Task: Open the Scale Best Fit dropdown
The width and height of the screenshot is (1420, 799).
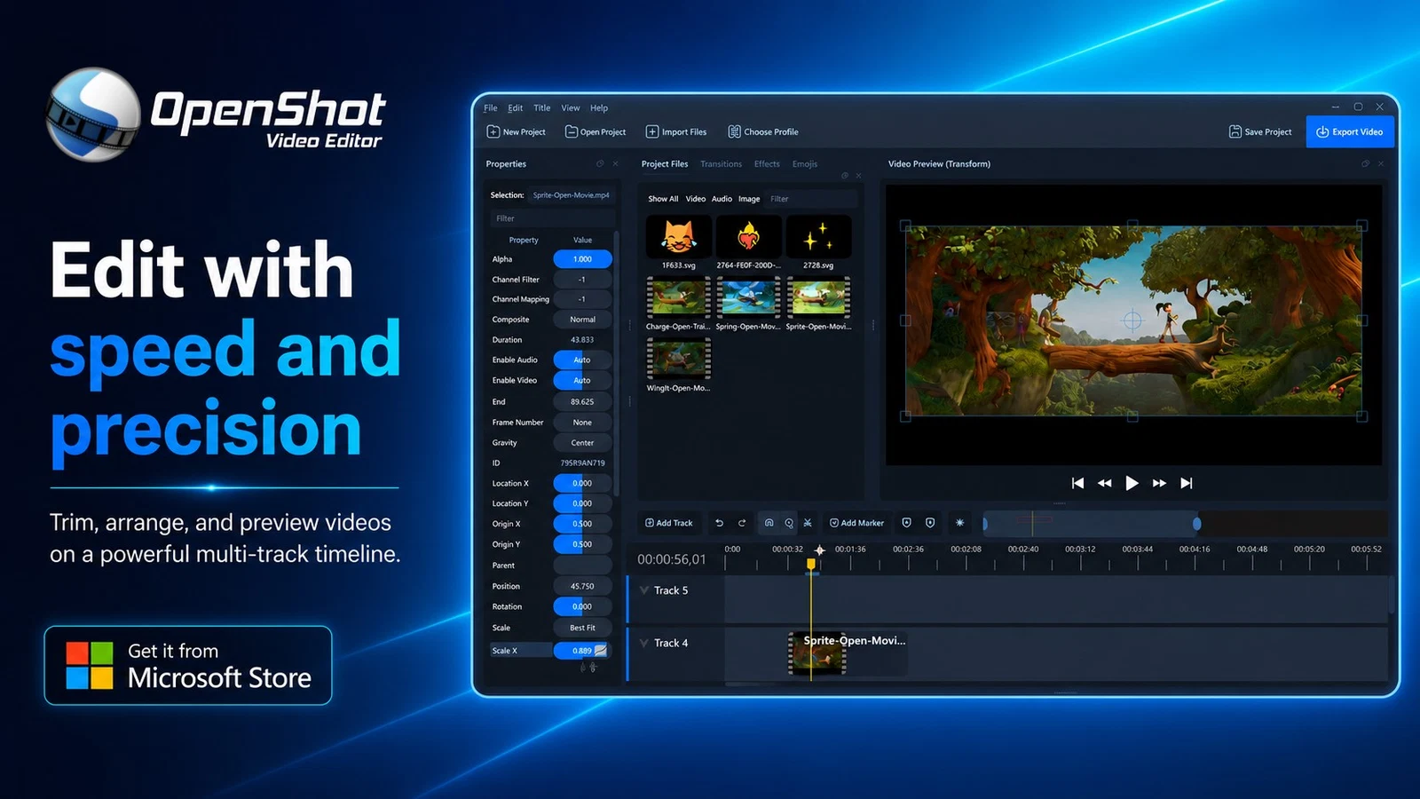Action: [x=582, y=628]
